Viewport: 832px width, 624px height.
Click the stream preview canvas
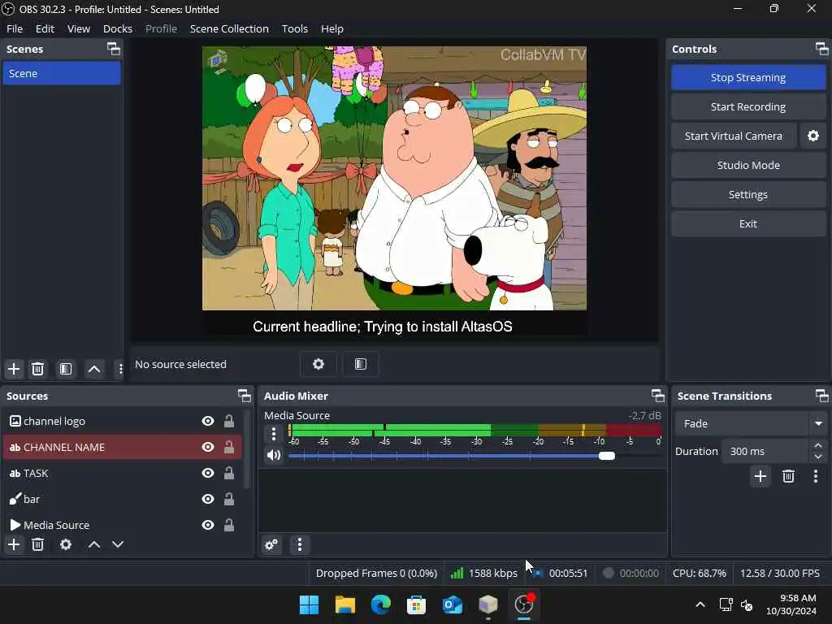pos(394,192)
